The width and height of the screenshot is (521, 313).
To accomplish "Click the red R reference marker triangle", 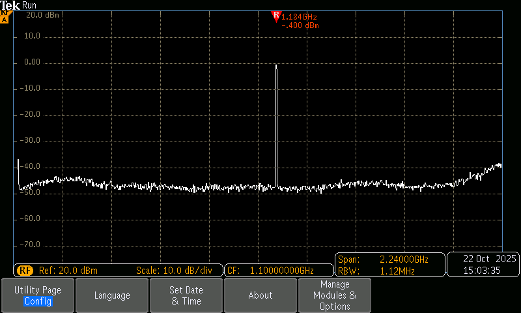I will (x=275, y=16).
